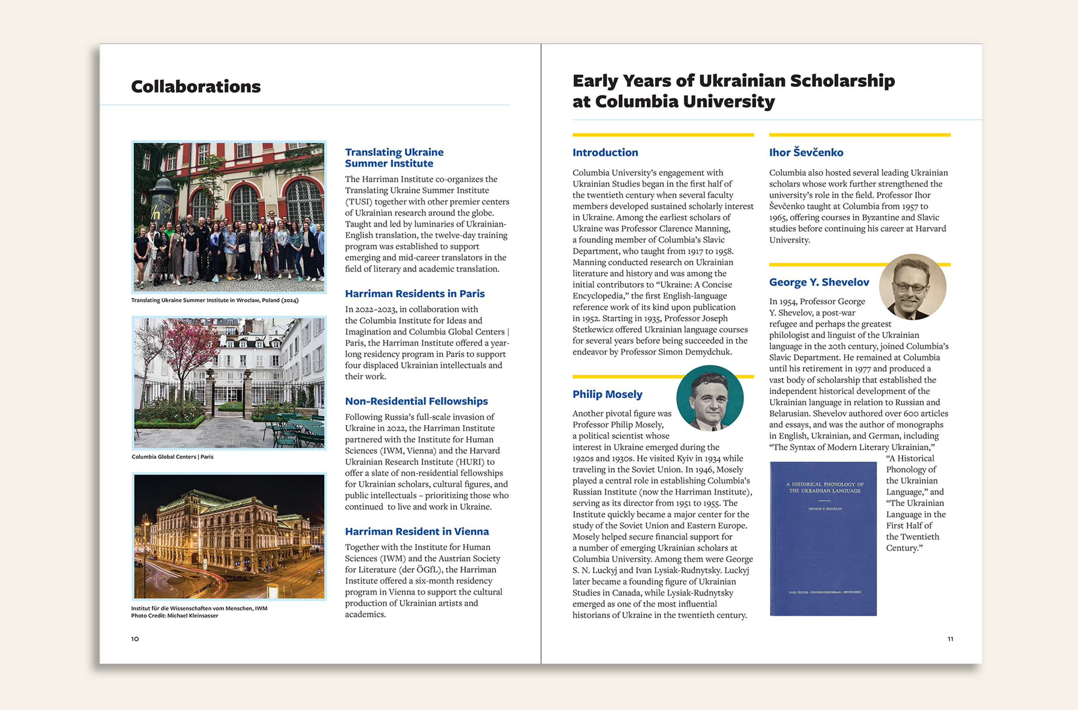Click the Ihor Ševčenko section heading
The height and width of the screenshot is (710, 1078).
(x=806, y=153)
